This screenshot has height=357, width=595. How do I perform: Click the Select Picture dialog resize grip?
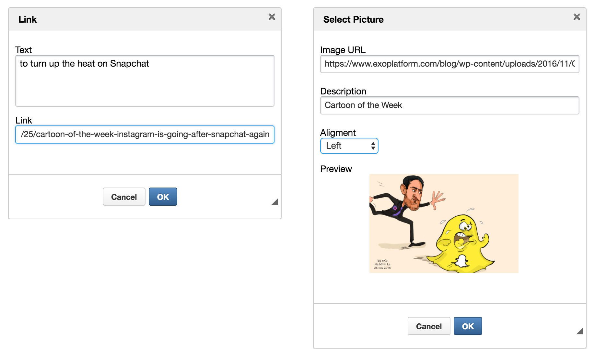point(580,331)
